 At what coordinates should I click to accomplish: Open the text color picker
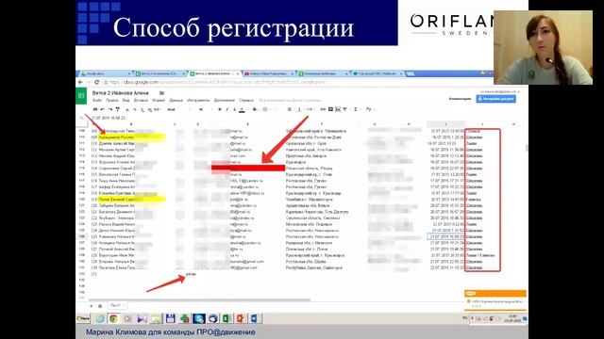[242, 110]
